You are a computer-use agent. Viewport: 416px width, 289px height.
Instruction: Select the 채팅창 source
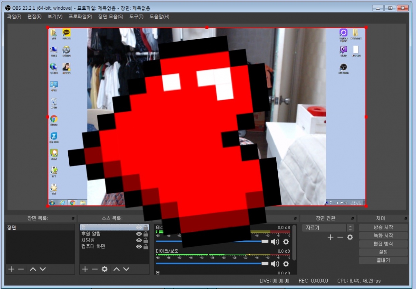pyautogui.click(x=114, y=240)
